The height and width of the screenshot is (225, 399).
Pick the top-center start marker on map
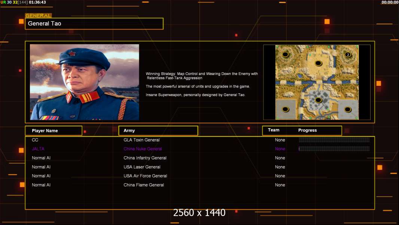318,63
